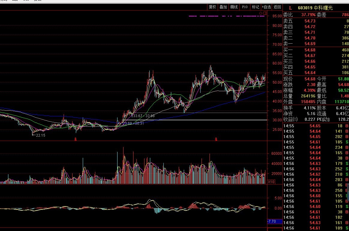The height and width of the screenshot is (231, 349).
Task: Select the 卖二 price 54.70
Action: point(310,38)
